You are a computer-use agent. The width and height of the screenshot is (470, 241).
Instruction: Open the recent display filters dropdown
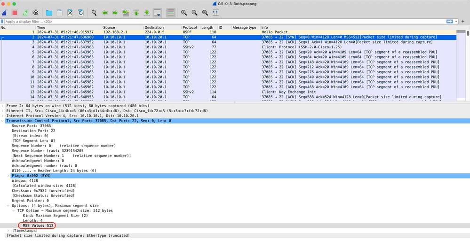click(456, 22)
